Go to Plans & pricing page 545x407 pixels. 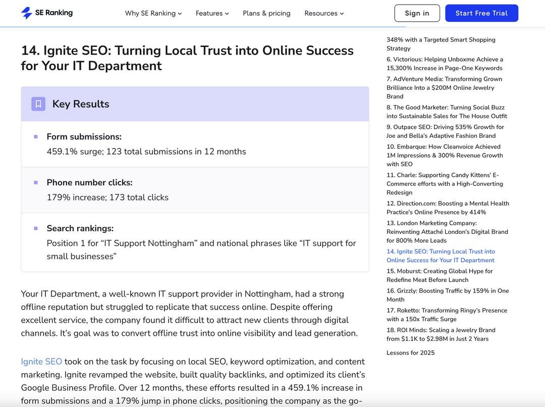point(266,13)
